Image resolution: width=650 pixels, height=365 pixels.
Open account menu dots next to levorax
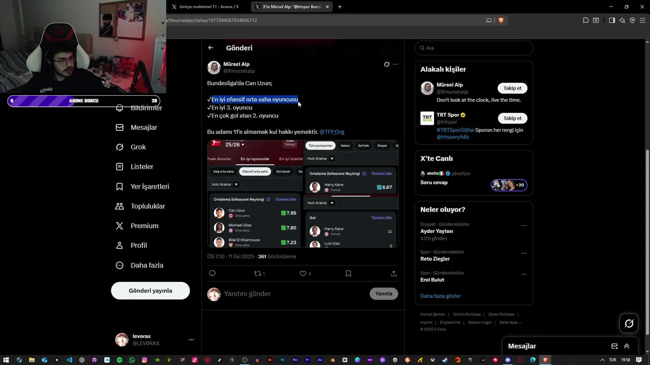(x=191, y=340)
